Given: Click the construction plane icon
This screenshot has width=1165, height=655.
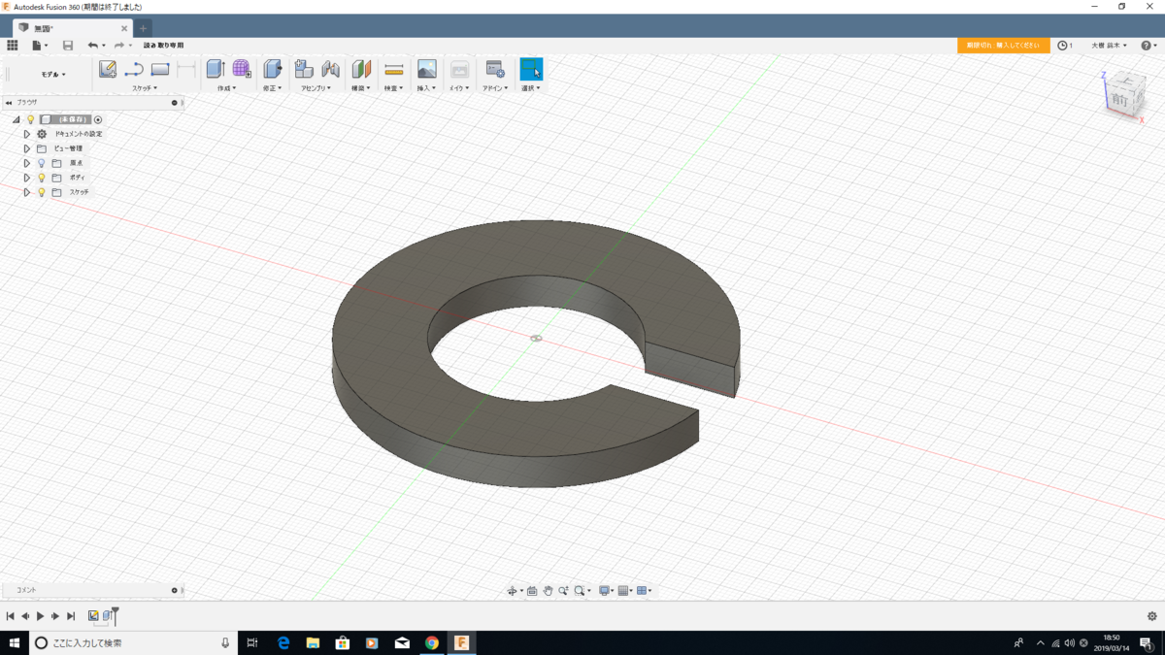Looking at the screenshot, I should [361, 69].
